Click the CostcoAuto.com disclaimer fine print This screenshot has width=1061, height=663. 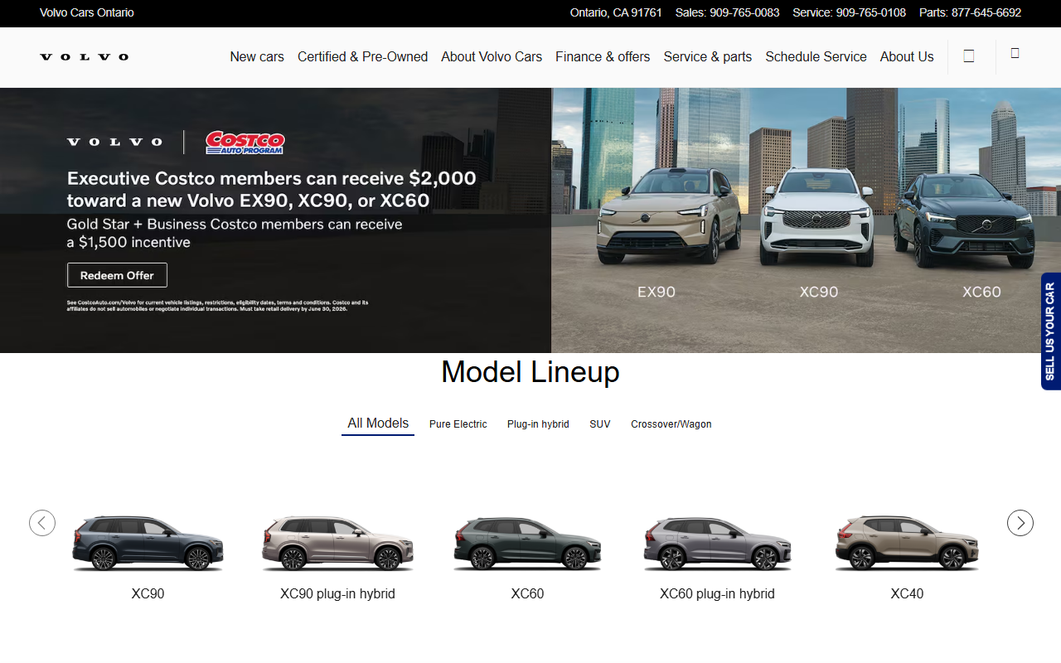point(217,305)
